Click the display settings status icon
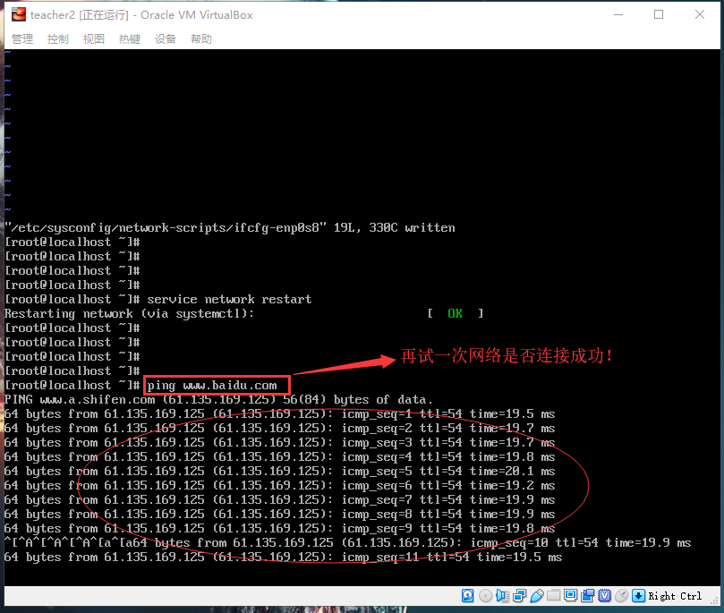 569,595
